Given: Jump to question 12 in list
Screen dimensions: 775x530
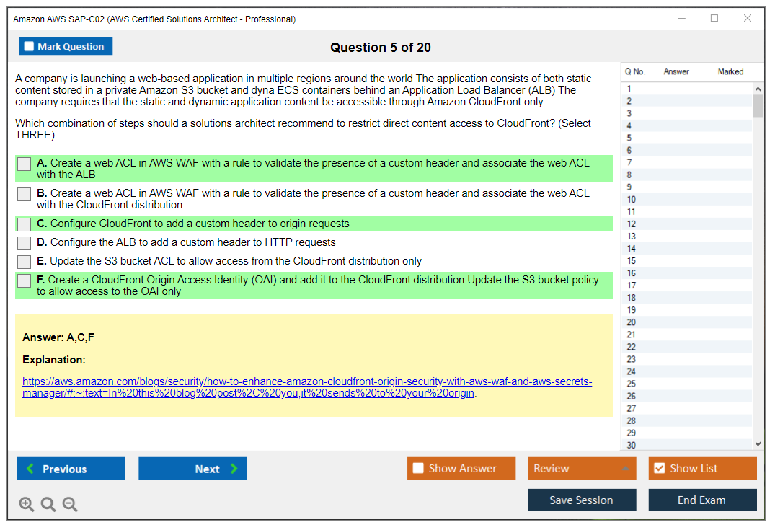Looking at the screenshot, I should [x=632, y=224].
